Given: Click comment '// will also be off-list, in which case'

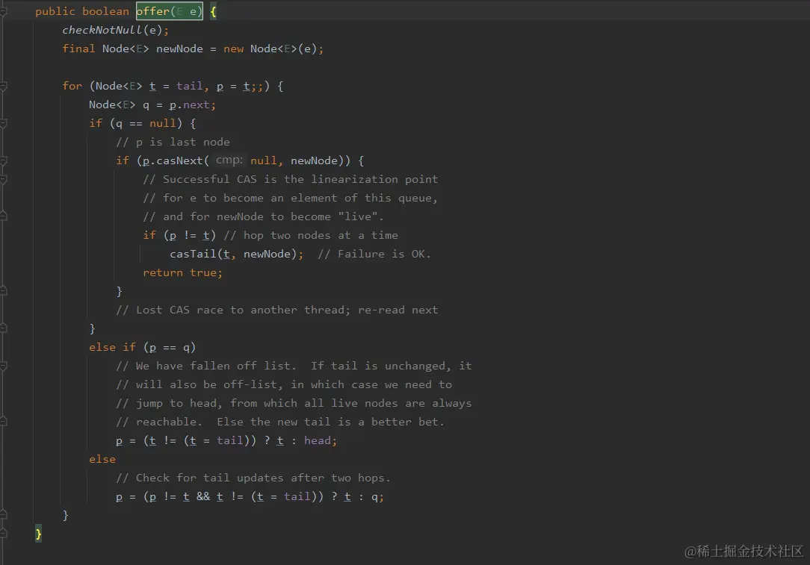Looking at the screenshot, I should pyautogui.click(x=284, y=384).
